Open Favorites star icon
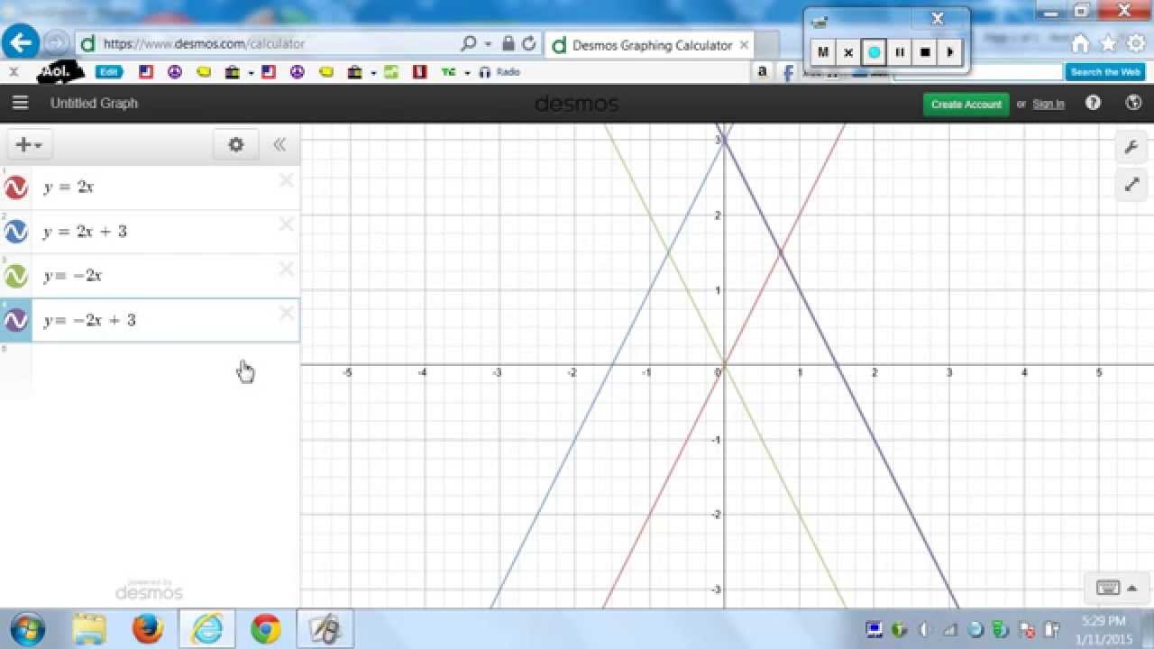 tap(1108, 43)
